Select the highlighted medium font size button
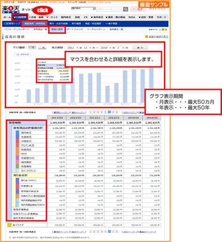 tap(163, 29)
